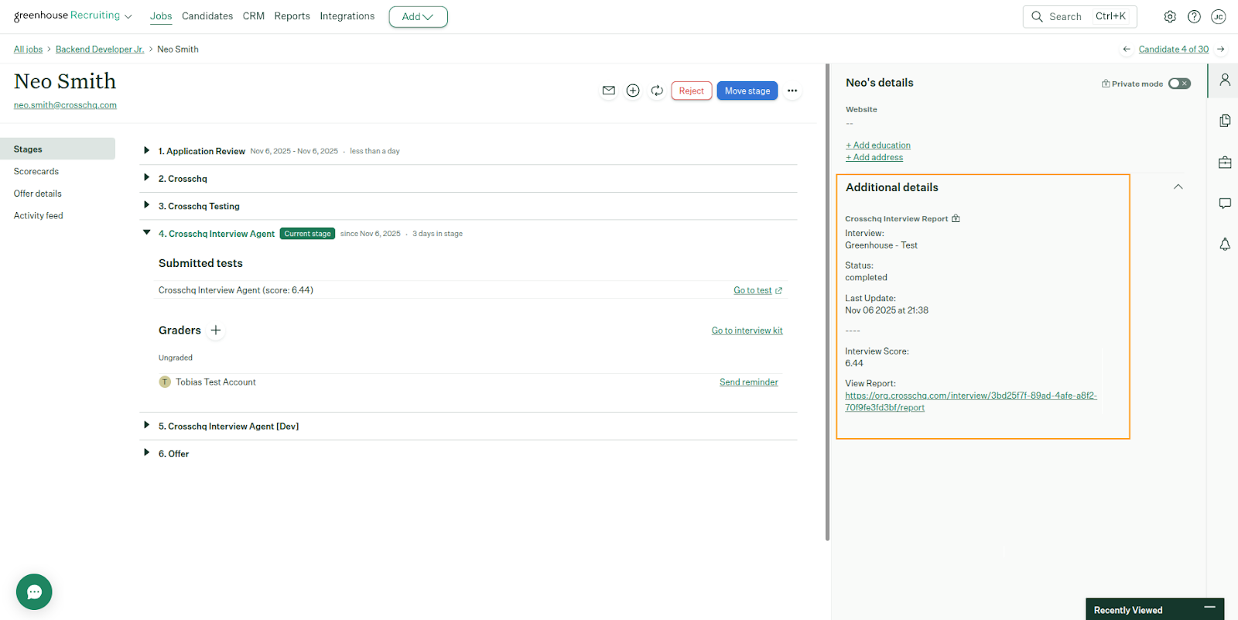Open the three-dots more actions menu
1238x620 pixels.
click(792, 91)
